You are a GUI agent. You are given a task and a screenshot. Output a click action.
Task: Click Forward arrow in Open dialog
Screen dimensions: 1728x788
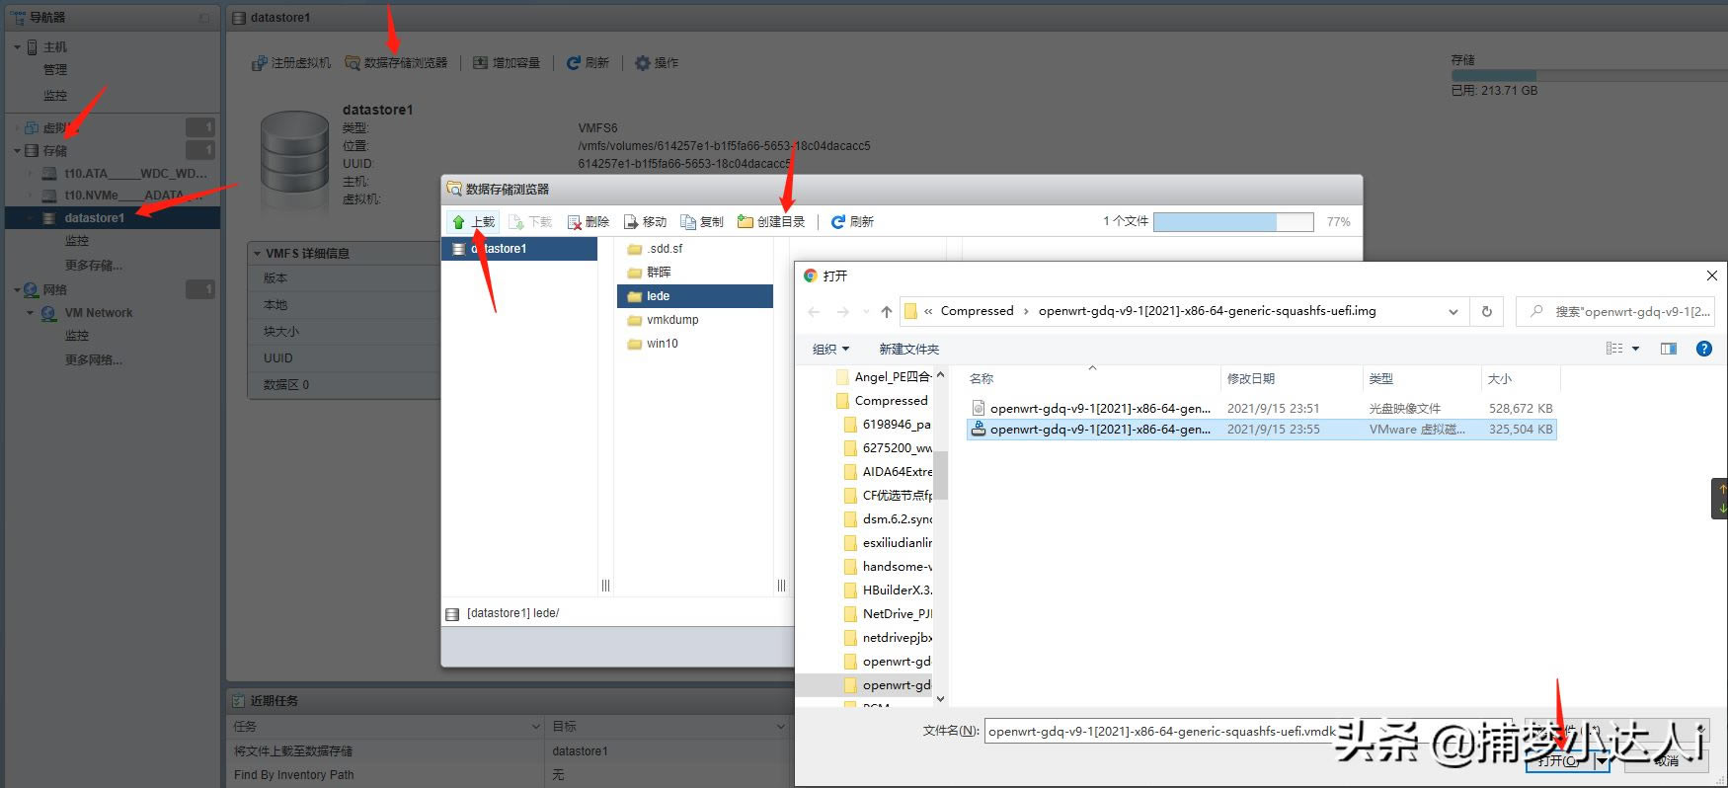point(843,312)
